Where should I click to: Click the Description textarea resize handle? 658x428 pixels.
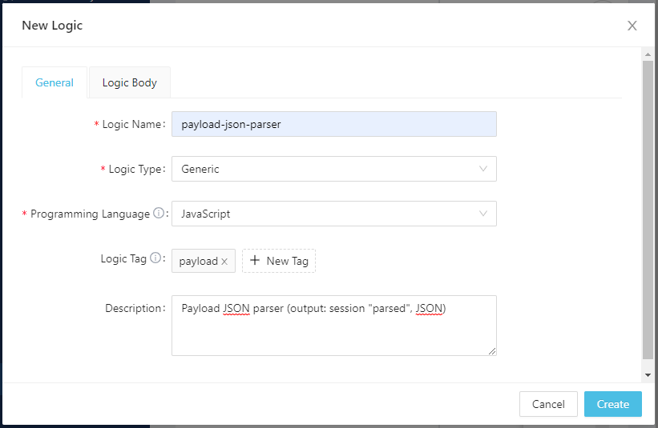pos(492,351)
